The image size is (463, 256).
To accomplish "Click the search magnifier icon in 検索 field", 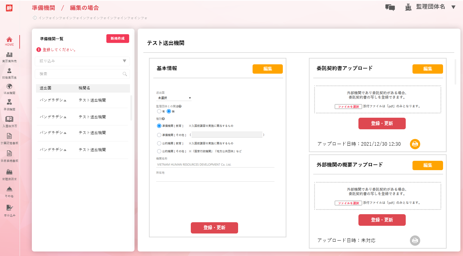I will 125,74.
